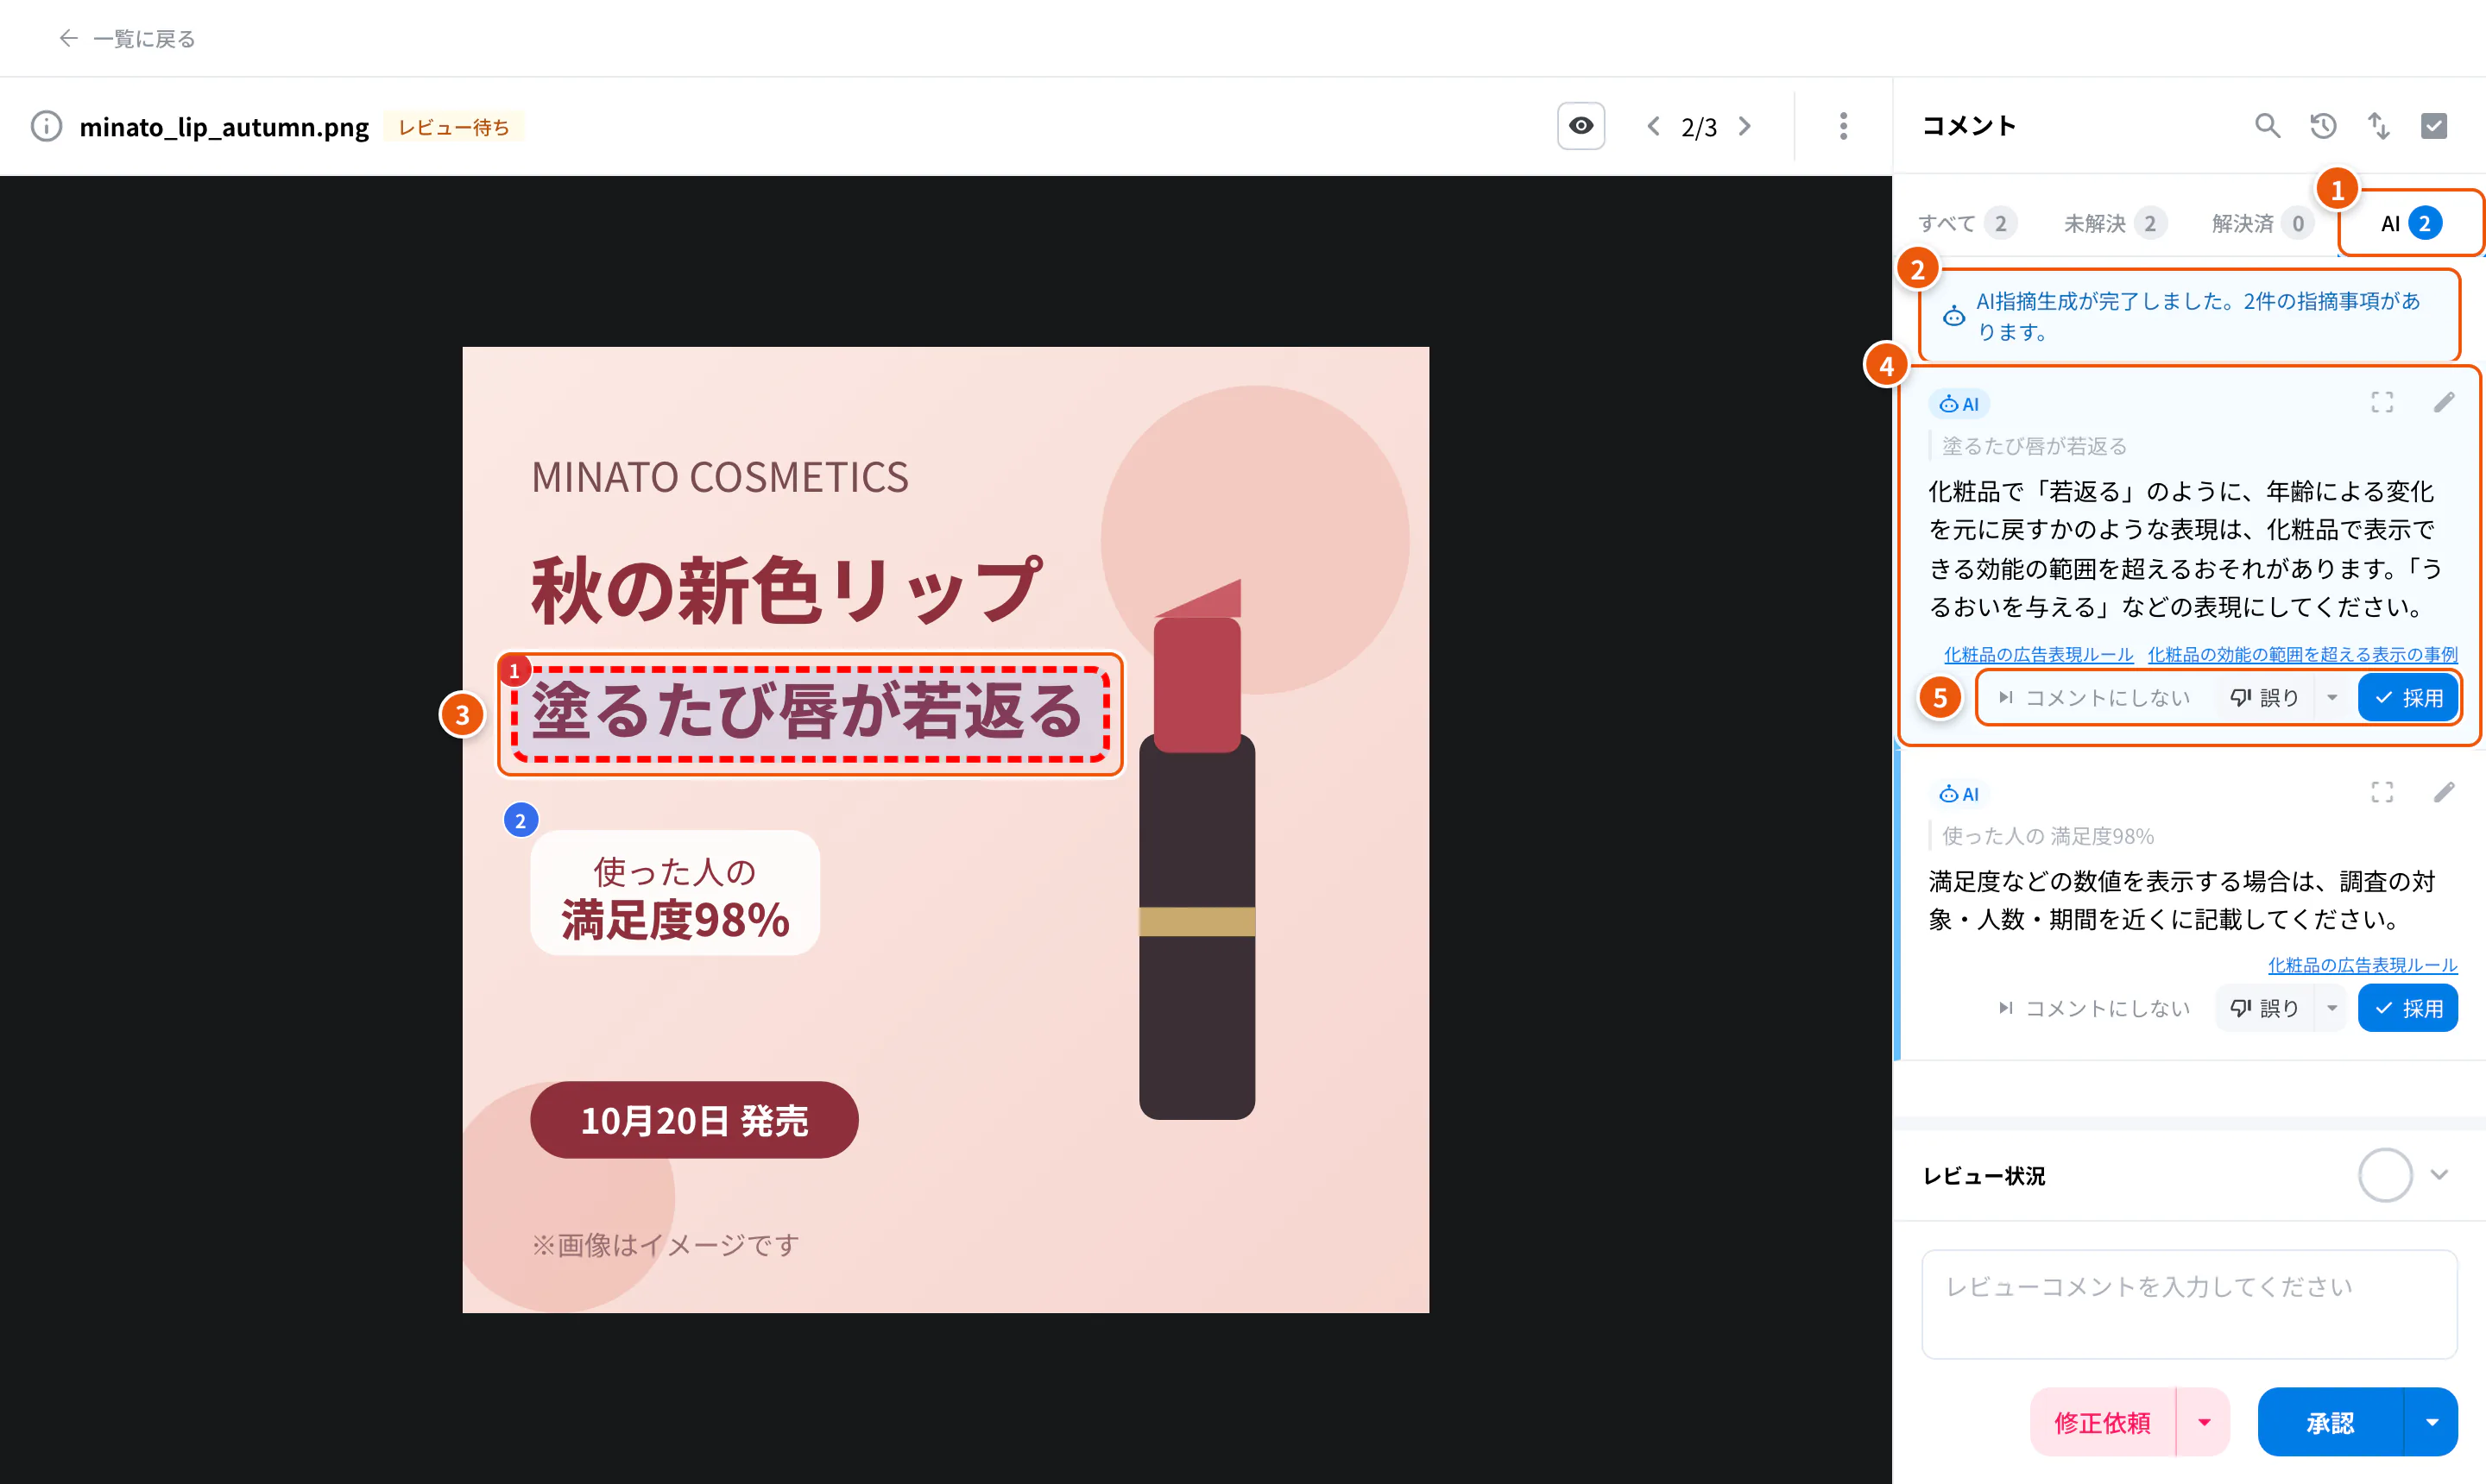Toggle the checkbox icon in comment header

tap(2434, 126)
